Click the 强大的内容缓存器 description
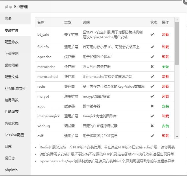Screen dimensions: 187x176 (x=97, y=67)
